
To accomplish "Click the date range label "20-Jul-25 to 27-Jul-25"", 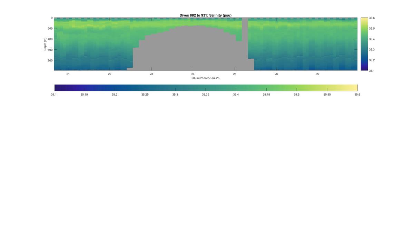I will coord(206,78).
